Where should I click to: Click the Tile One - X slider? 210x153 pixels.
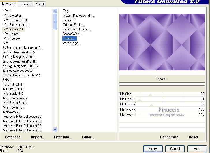pos(162,99)
